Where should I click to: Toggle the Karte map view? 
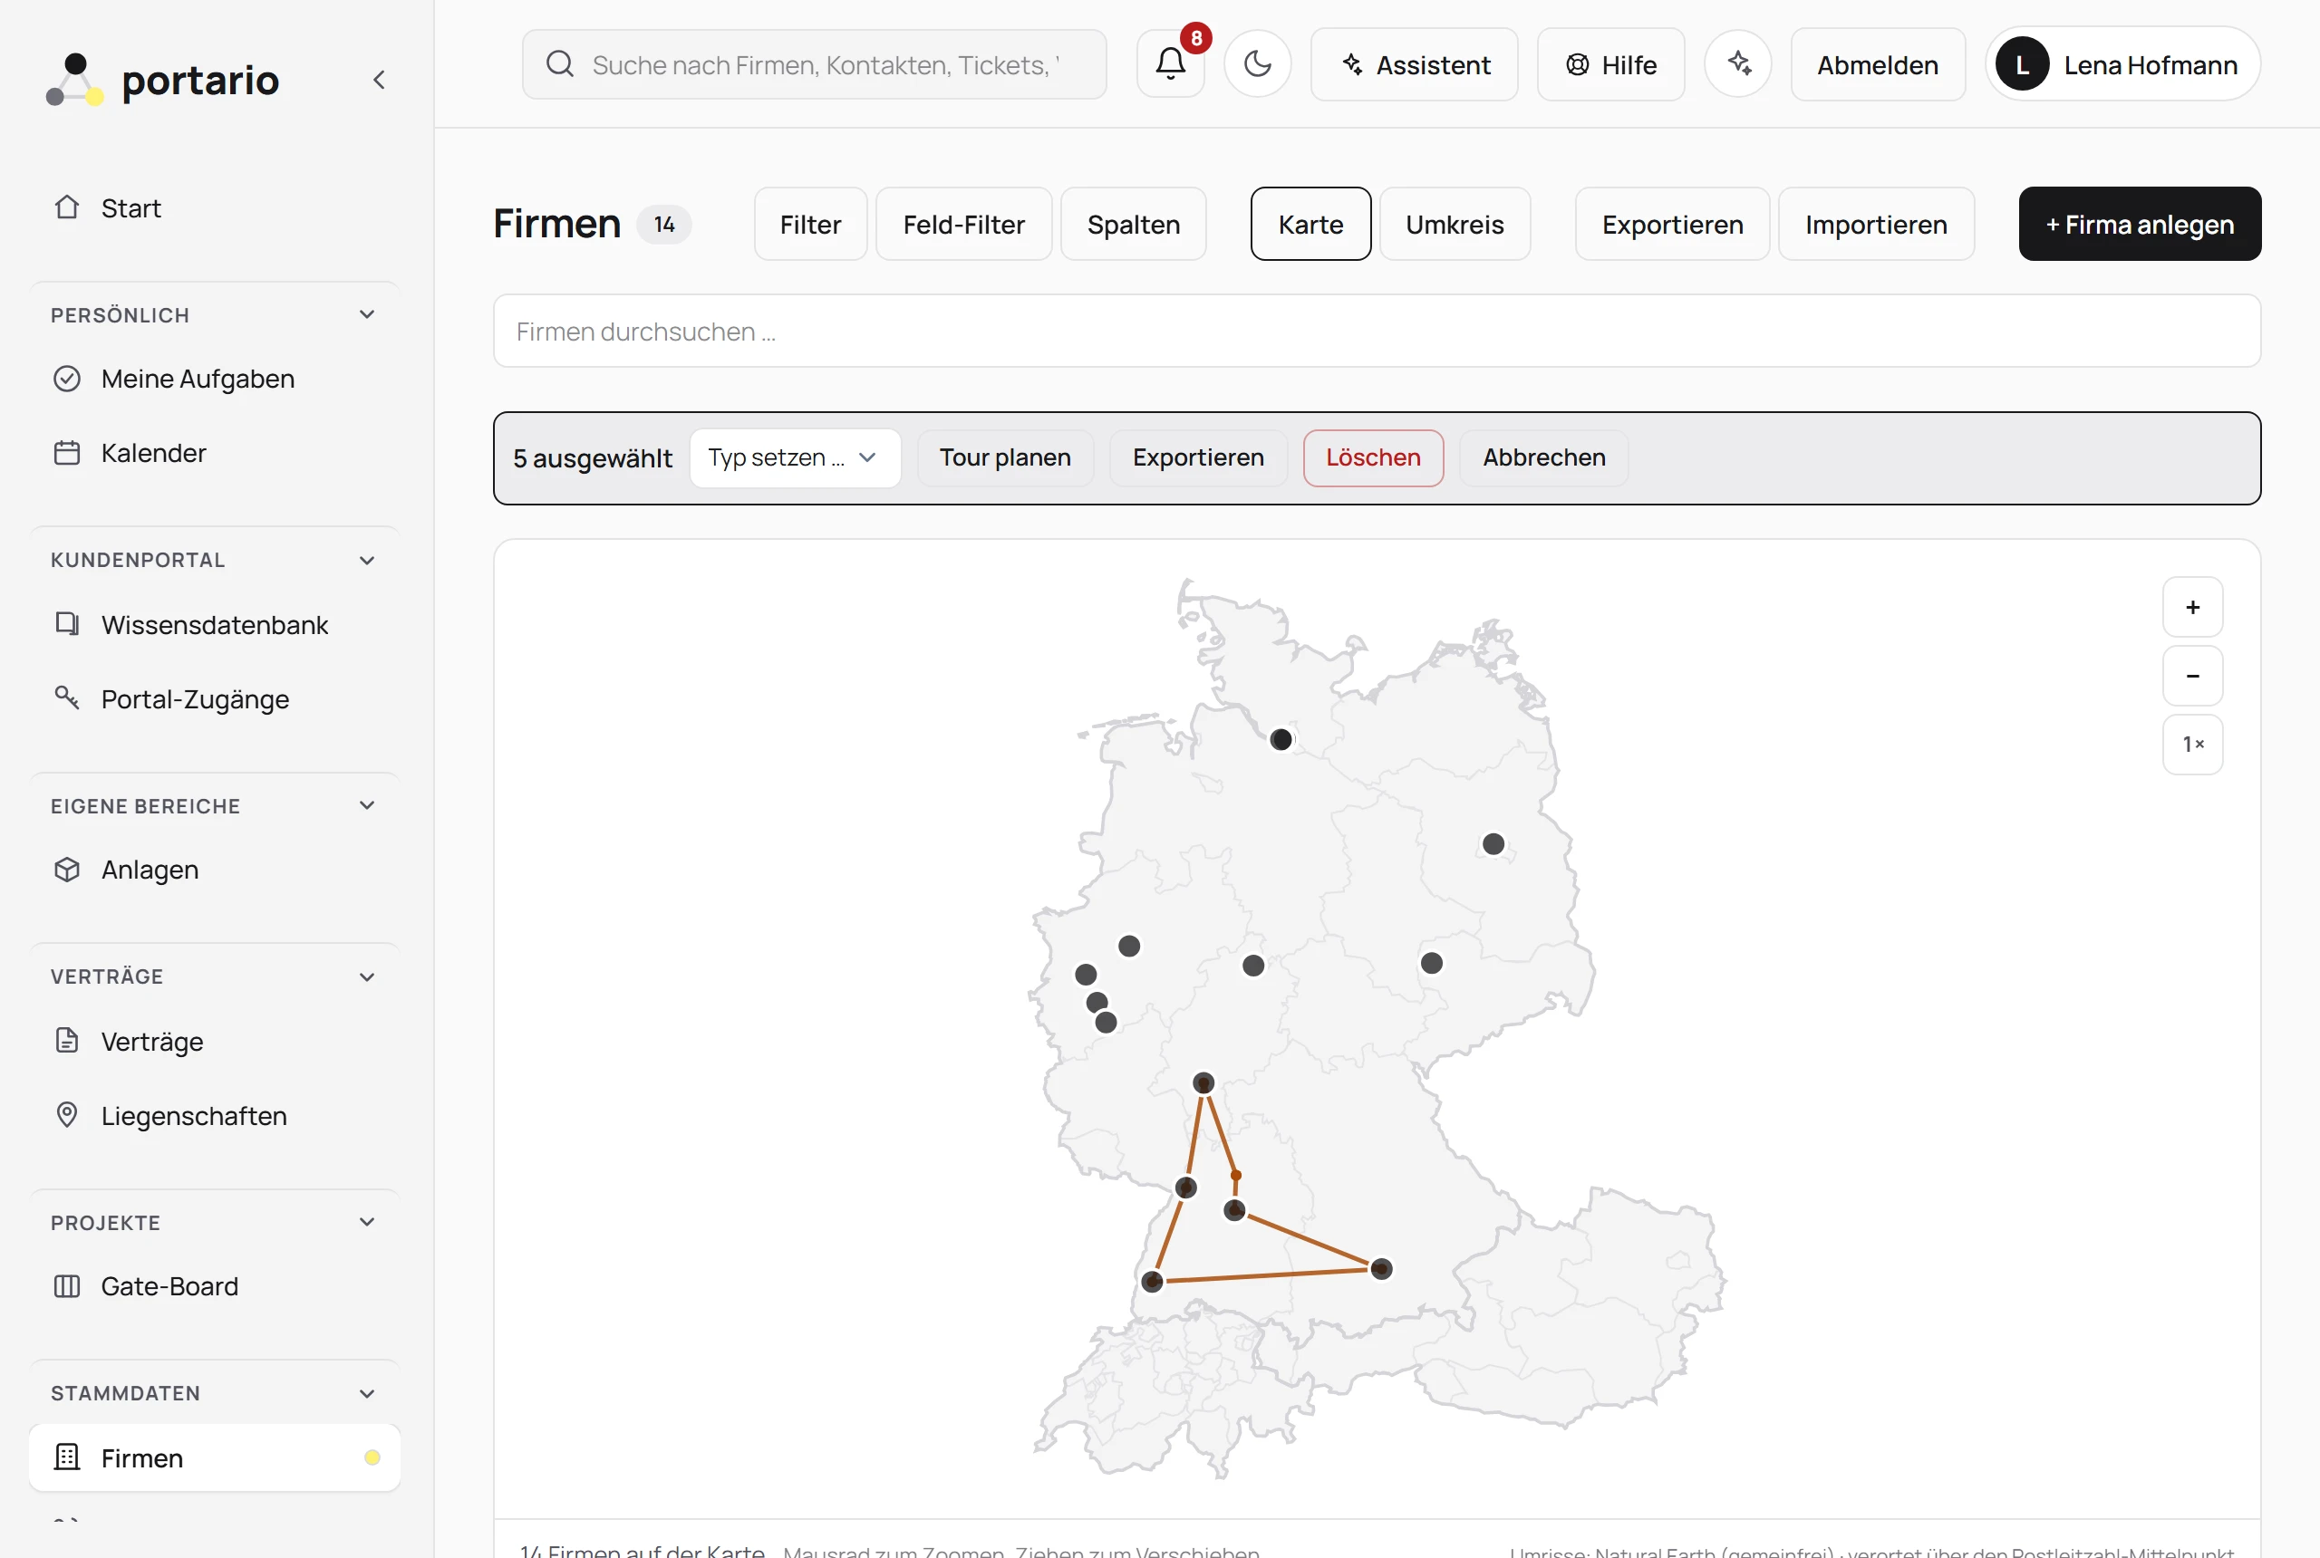(1310, 225)
